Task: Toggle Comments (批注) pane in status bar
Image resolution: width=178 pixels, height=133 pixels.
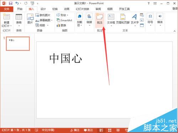Action: coord(88,130)
